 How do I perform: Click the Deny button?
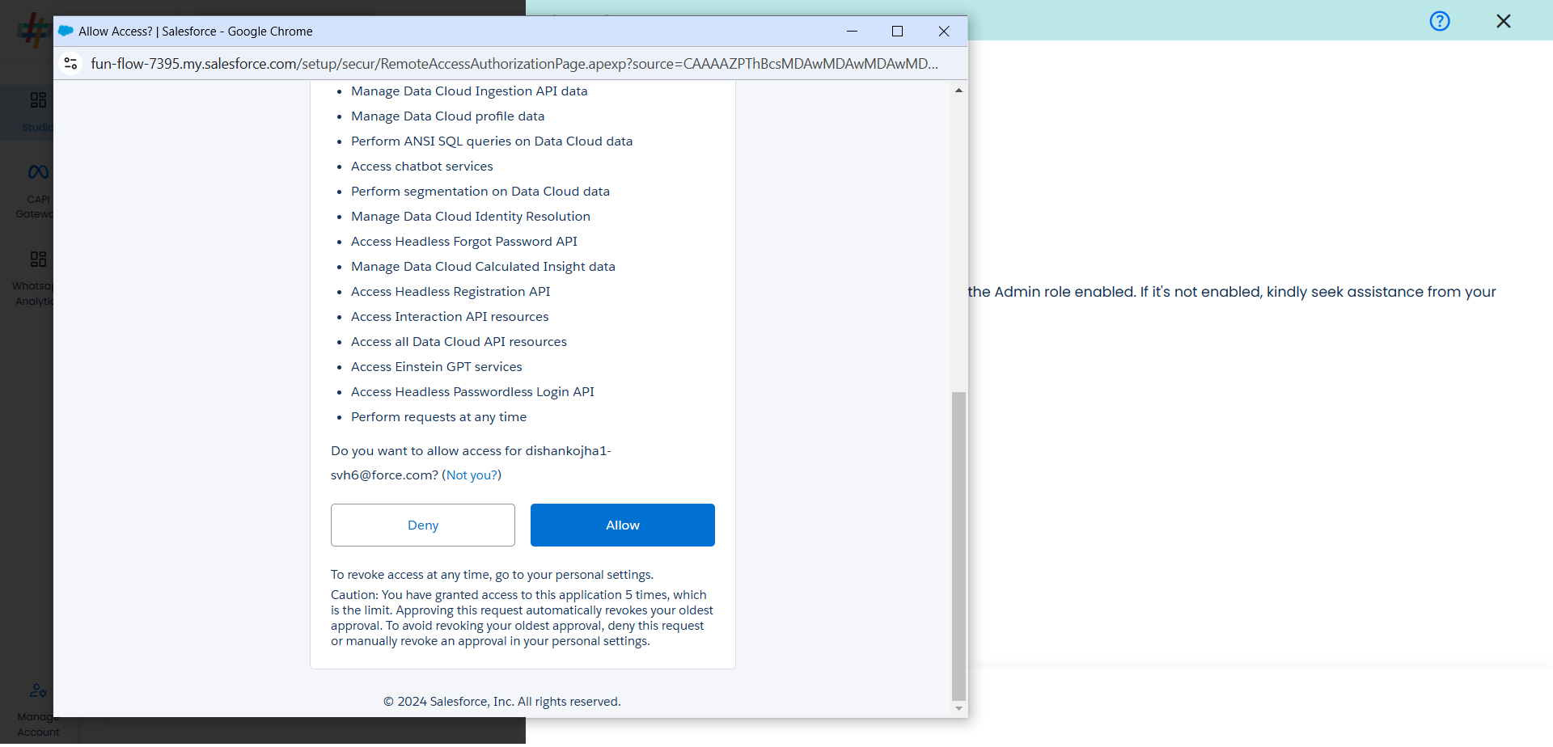422,525
